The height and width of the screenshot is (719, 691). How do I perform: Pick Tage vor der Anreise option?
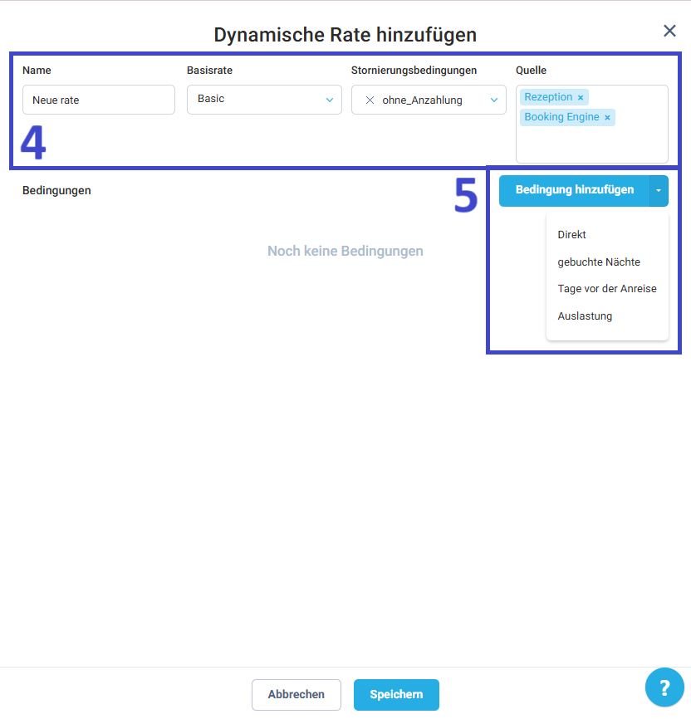pos(607,289)
